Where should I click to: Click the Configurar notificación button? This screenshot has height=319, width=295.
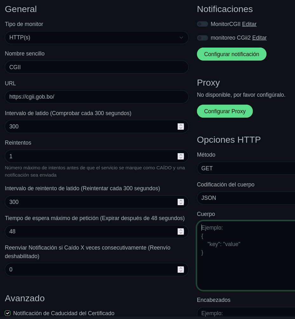pyautogui.click(x=232, y=54)
